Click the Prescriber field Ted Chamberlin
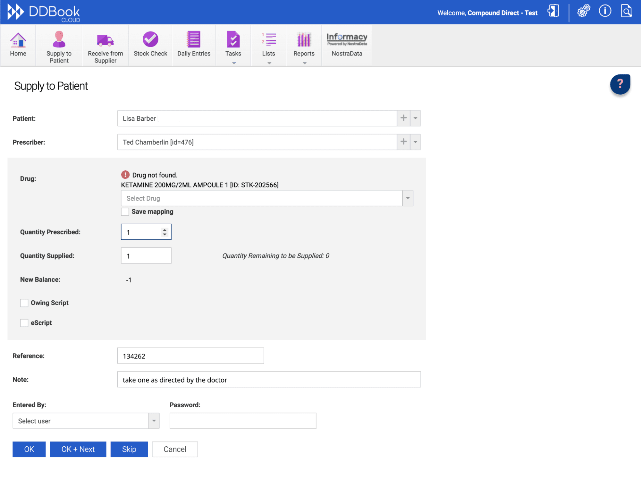The height and width of the screenshot is (481, 641). [257, 142]
